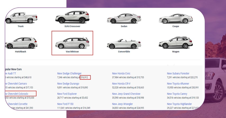Open New Dodge Durango link
226x118 pixels.
click(x=68, y=84)
